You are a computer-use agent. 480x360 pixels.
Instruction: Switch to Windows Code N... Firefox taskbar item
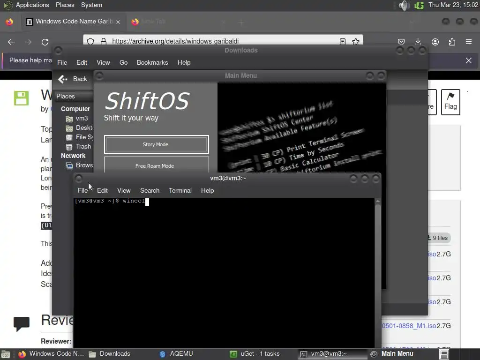click(51, 354)
